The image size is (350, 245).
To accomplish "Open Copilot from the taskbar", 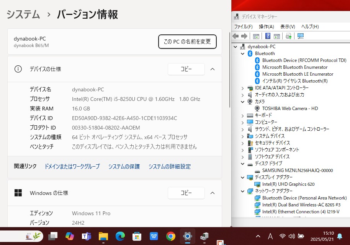I will (70, 236).
